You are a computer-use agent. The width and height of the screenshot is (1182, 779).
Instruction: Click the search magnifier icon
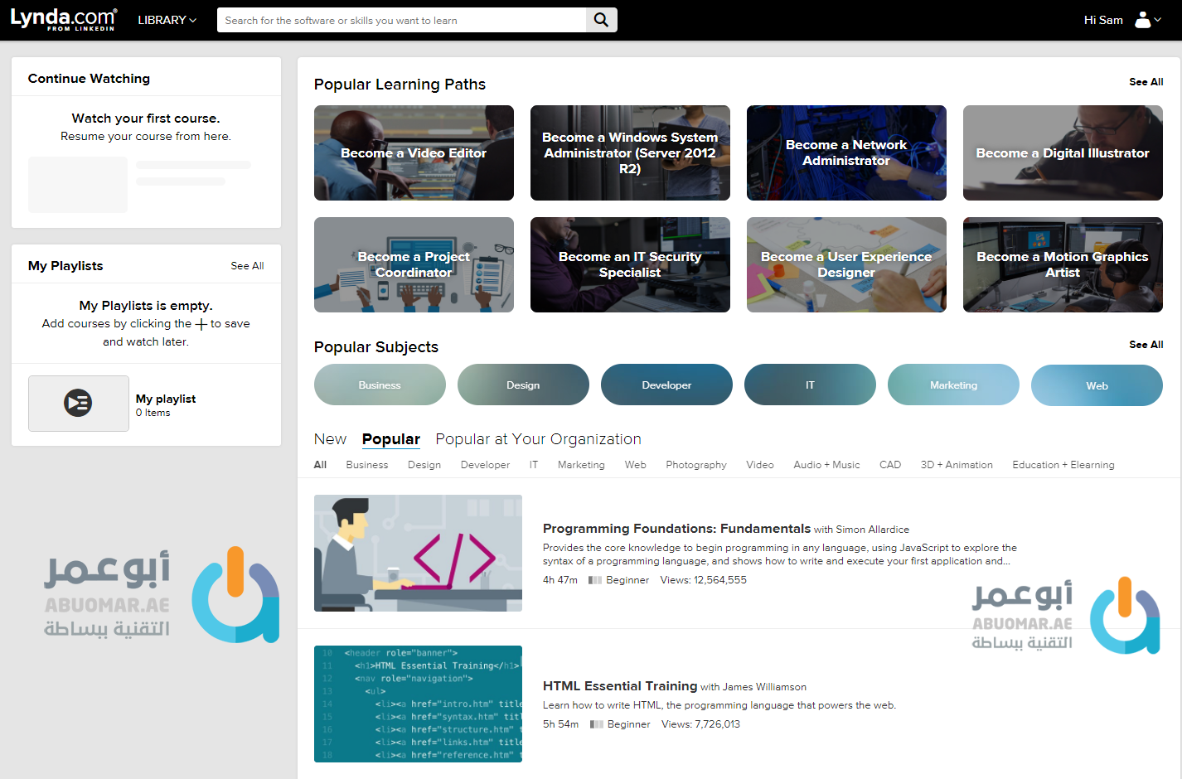pos(601,20)
